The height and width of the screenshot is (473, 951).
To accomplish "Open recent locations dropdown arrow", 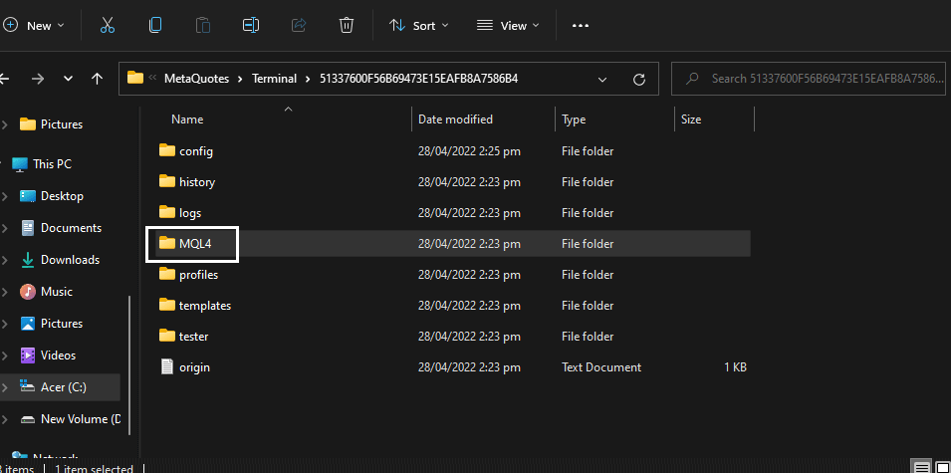I will [68, 79].
